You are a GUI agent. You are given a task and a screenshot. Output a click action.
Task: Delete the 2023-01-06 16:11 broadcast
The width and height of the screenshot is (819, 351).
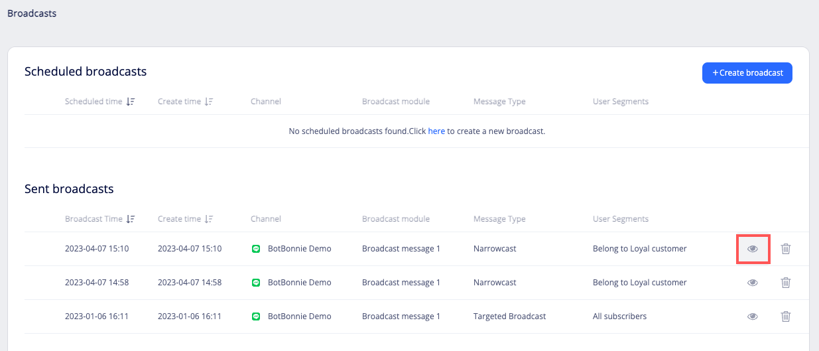pos(786,316)
